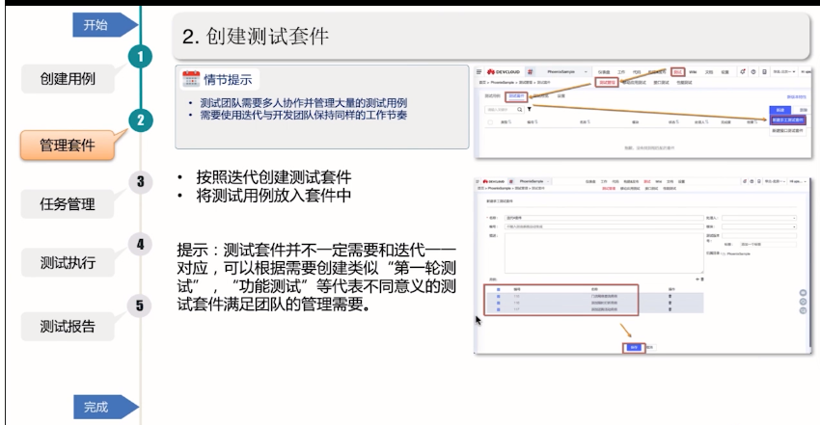
Task: Choose 新建接口测试套件 from the new-suite menu
Action: tap(787, 130)
